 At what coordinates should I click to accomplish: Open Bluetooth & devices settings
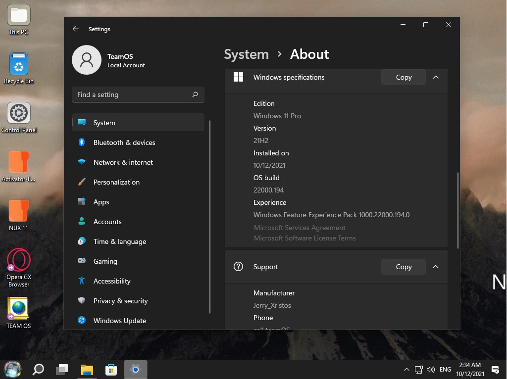[x=138, y=142]
